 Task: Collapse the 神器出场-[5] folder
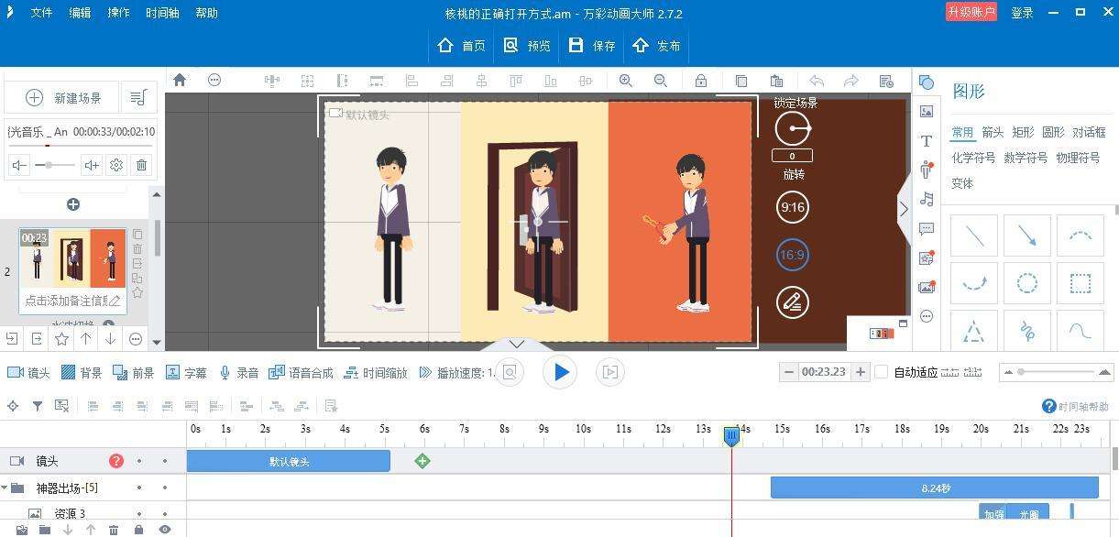[5, 488]
